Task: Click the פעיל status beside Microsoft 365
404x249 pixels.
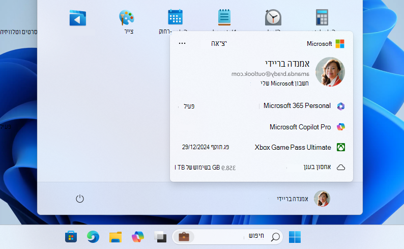Action: (189, 106)
